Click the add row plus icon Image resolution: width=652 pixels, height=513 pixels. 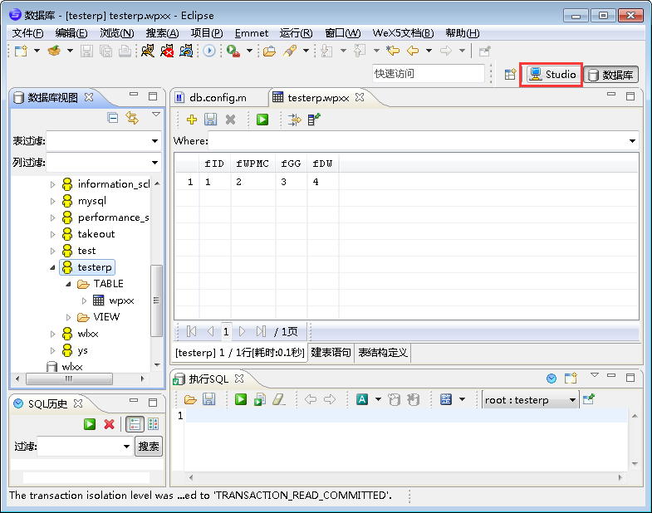point(192,120)
